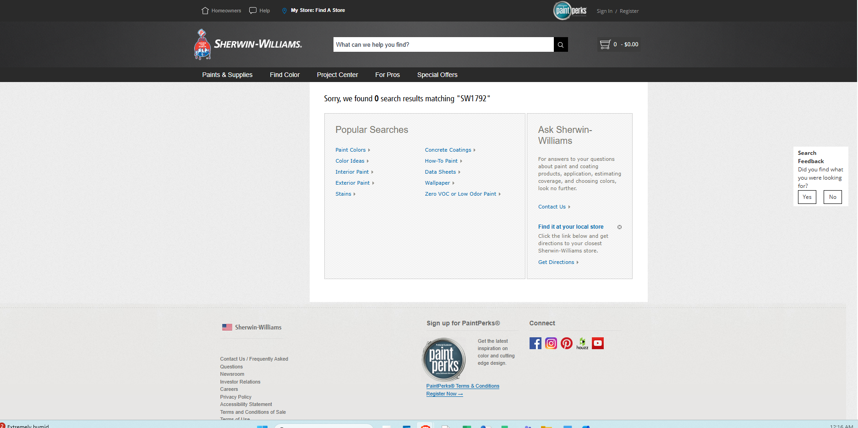Open Contact Us / Frequently Asked Questions
Image resolution: width=858 pixels, height=428 pixels.
pyautogui.click(x=254, y=362)
